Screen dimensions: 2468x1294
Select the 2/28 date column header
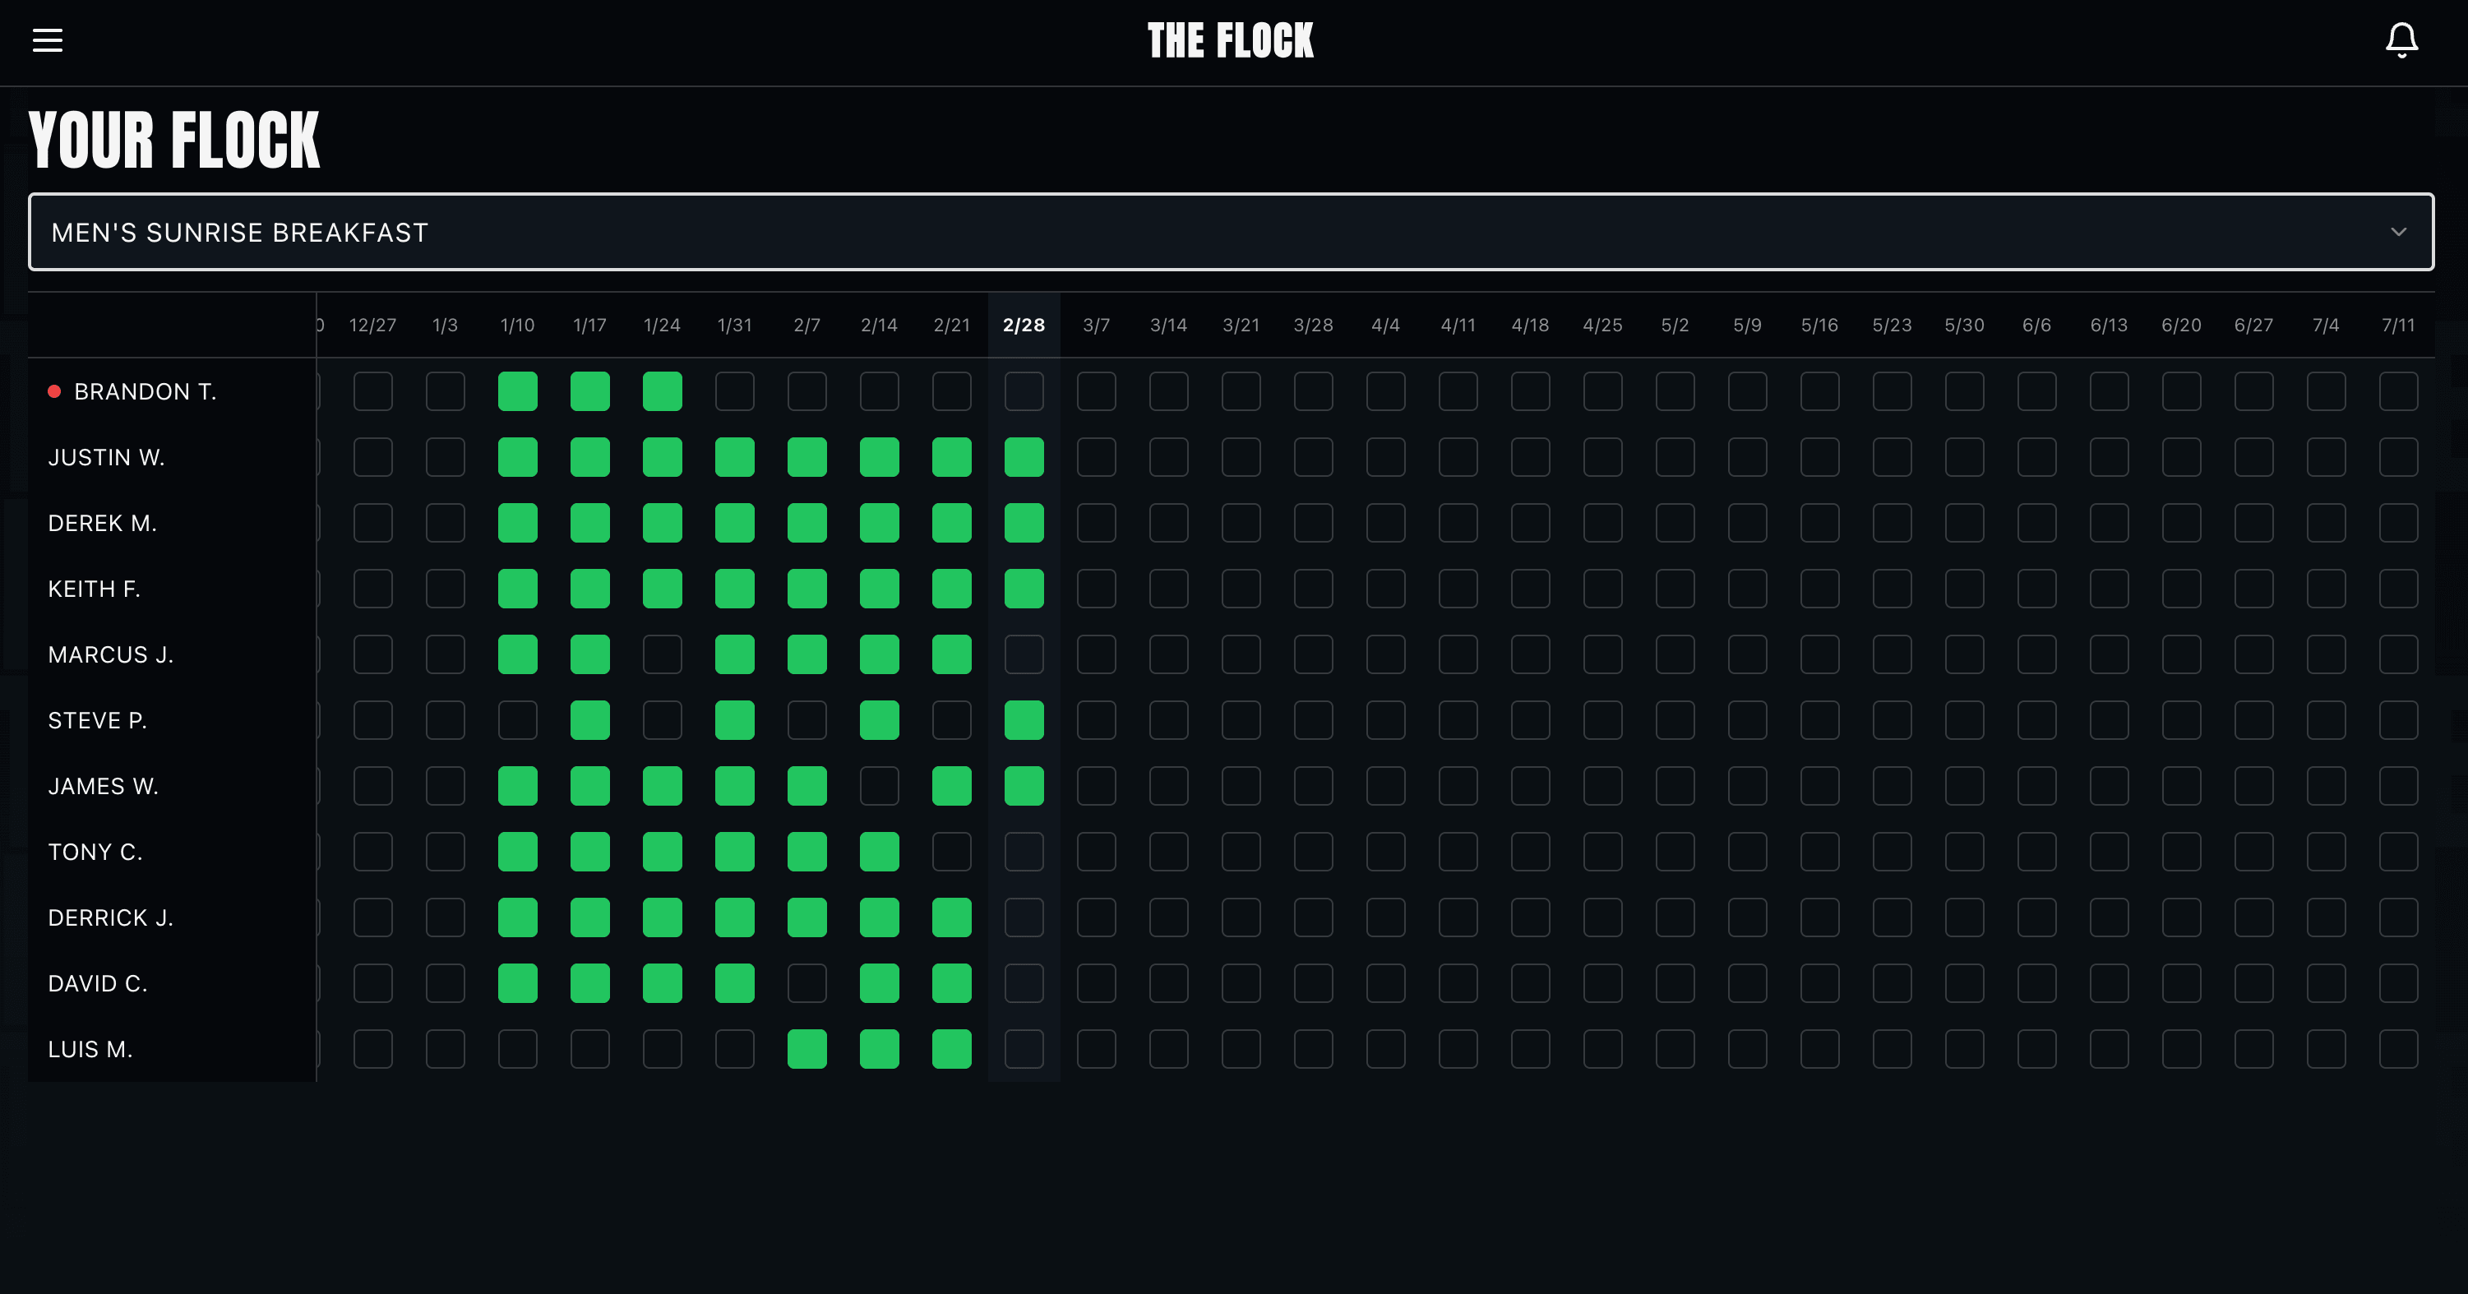click(1024, 325)
